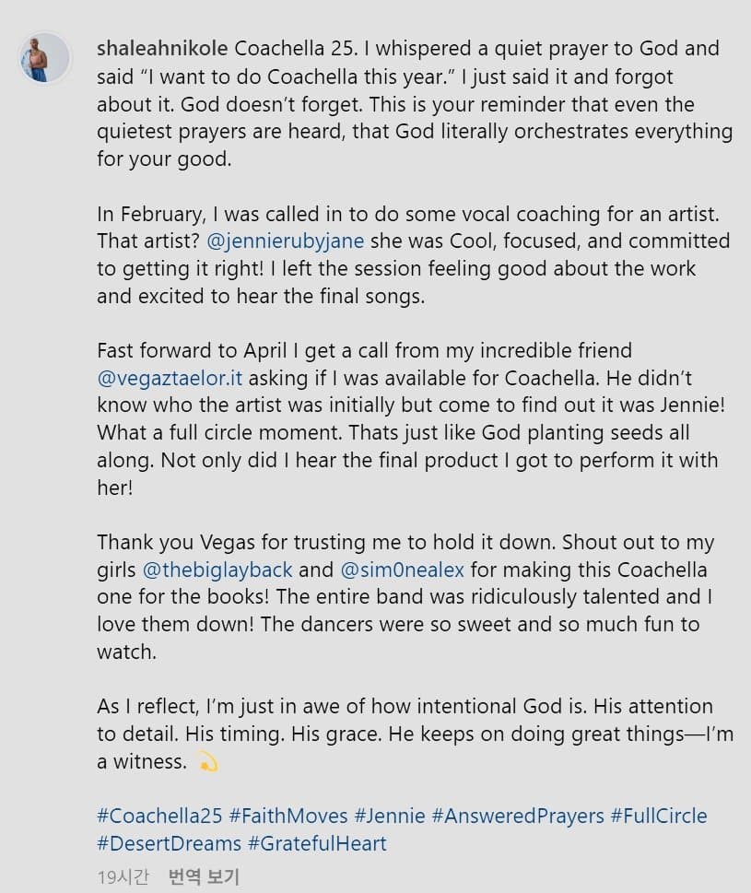Viewport: 751px width, 893px height.
Task: Open the @thebiglayback mention link
Action: pos(217,570)
